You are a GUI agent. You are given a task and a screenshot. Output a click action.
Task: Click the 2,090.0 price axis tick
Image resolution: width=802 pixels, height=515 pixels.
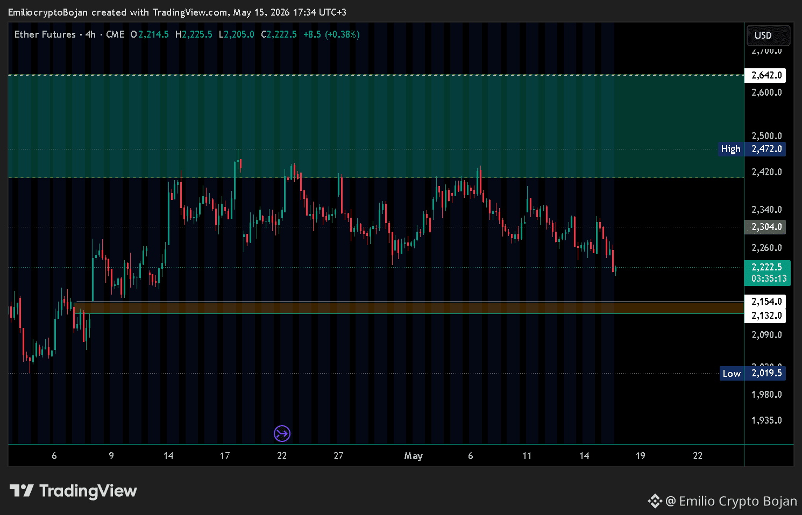(766, 335)
